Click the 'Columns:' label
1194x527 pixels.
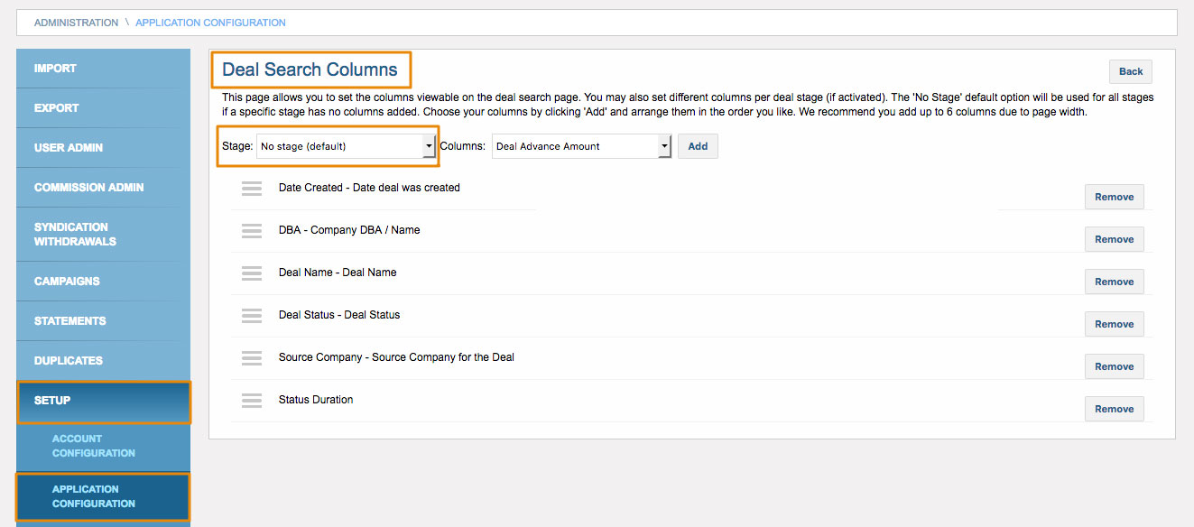463,146
